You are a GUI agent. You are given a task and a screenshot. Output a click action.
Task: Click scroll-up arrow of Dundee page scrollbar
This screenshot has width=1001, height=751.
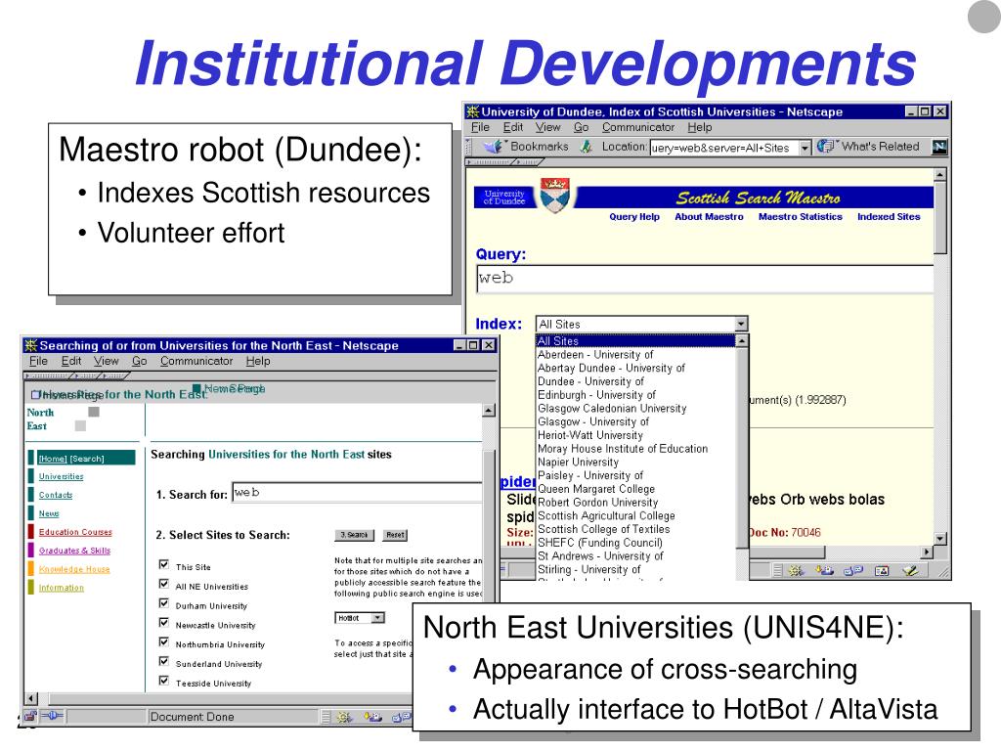pyautogui.click(x=939, y=175)
